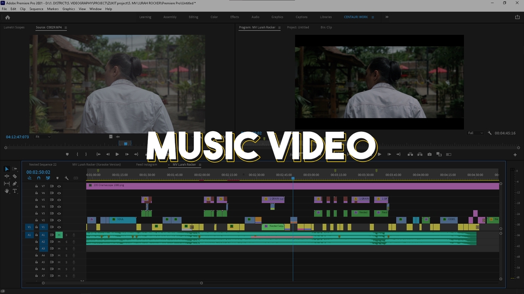Open Program monitor settings wrench
Screen dimensions: 524x294
coord(490,133)
